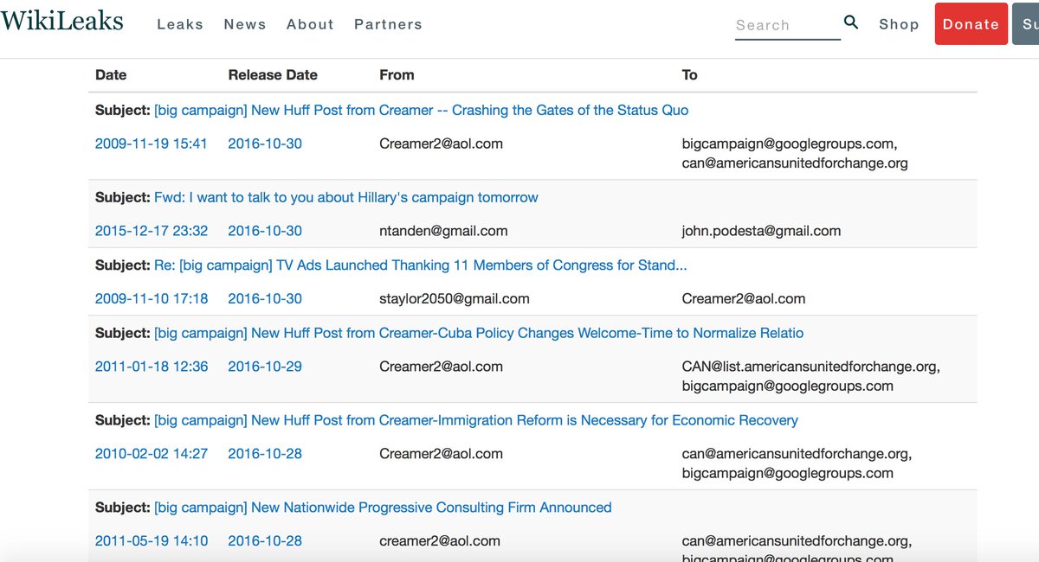Go to the WikiLeaks home logo
This screenshot has width=1039, height=562.
coord(61,22)
